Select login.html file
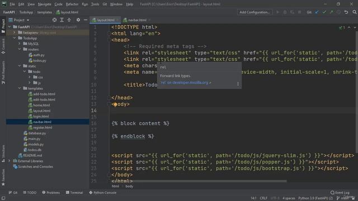This screenshot has height=201, width=358. (x=39, y=116)
